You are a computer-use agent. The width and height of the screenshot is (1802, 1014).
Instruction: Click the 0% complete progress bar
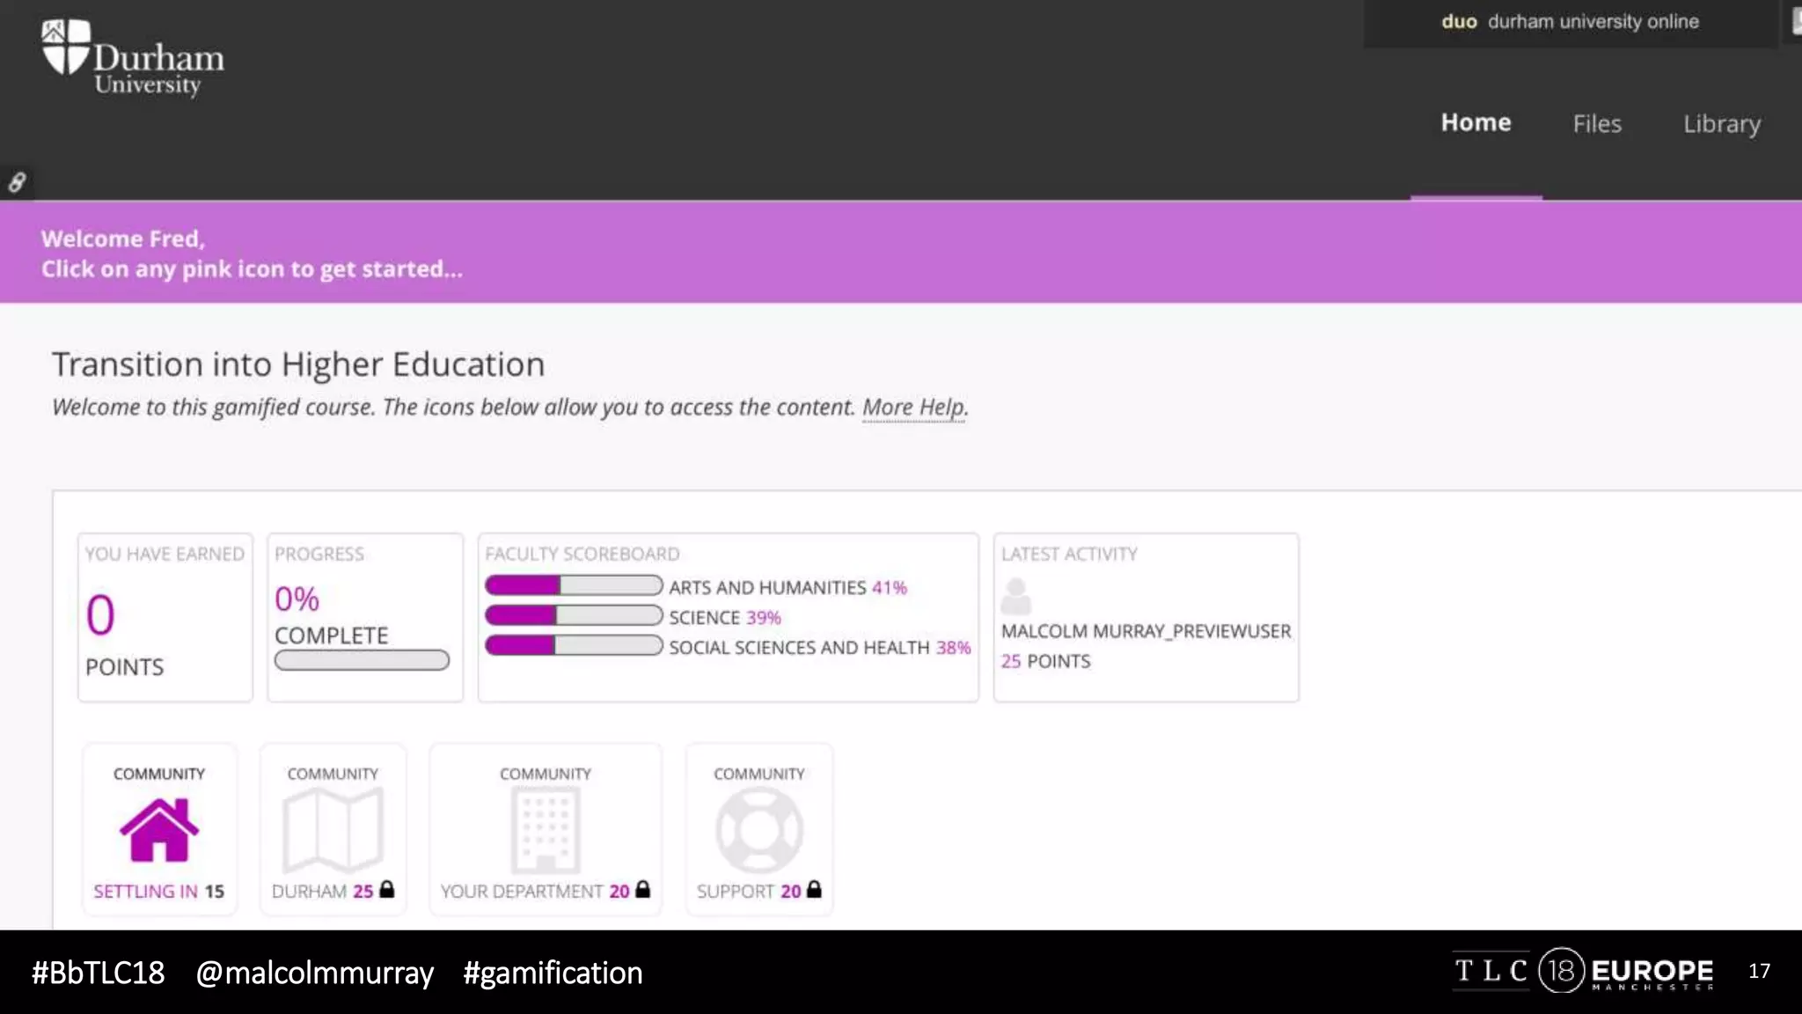362,660
